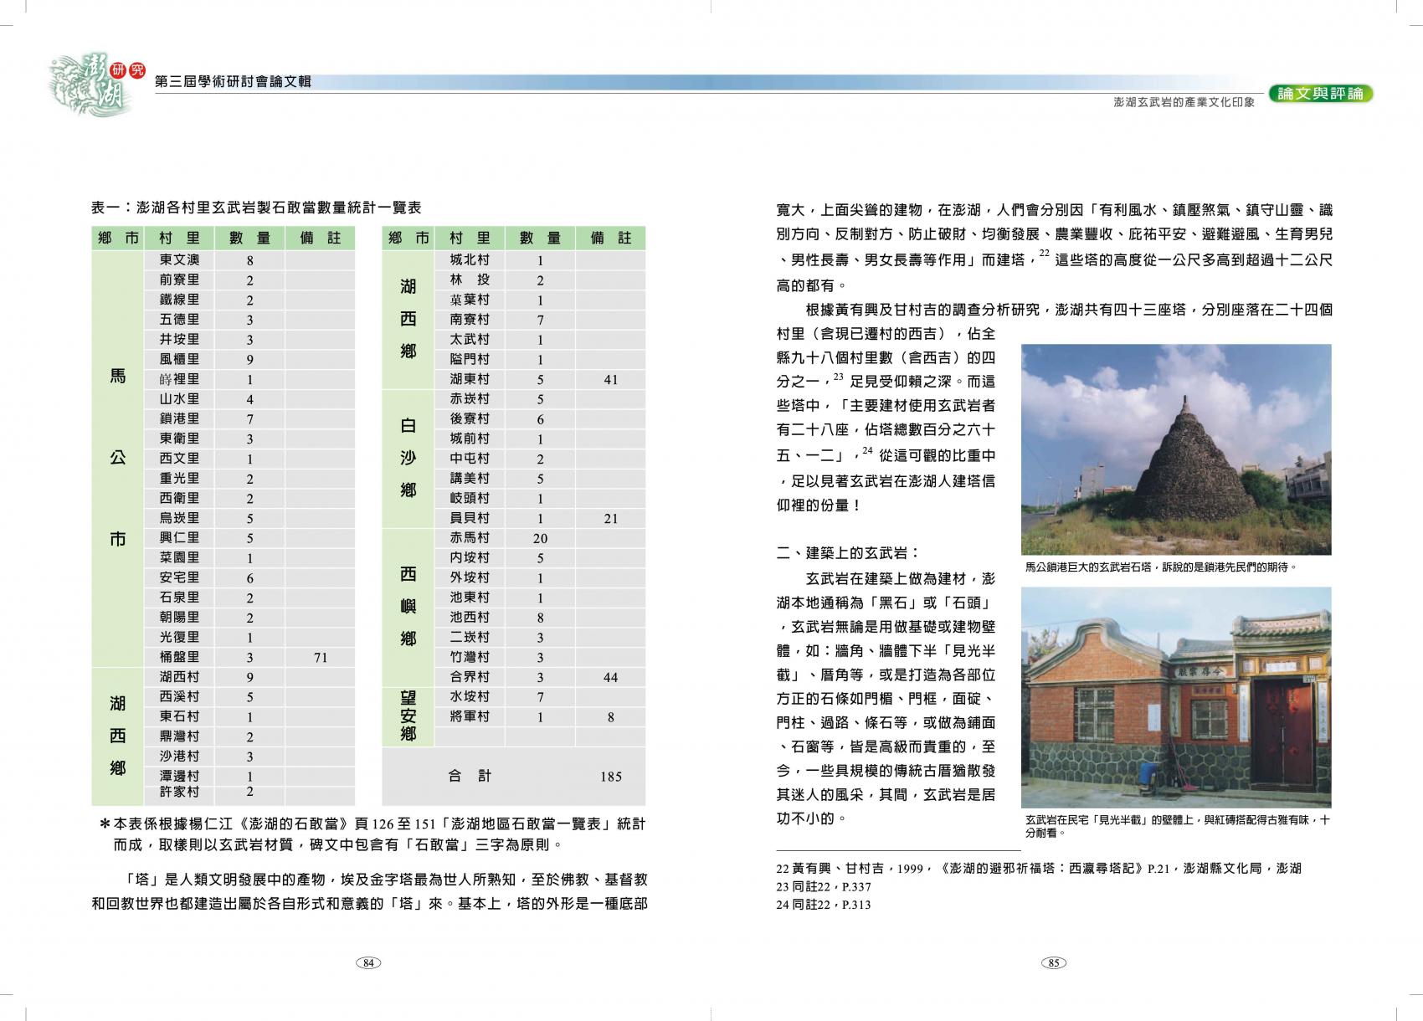The height and width of the screenshot is (1021, 1423).
Task: Click the page number 84 marker
Action: (x=367, y=962)
